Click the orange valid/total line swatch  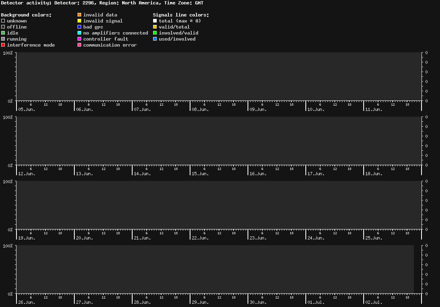155,27
